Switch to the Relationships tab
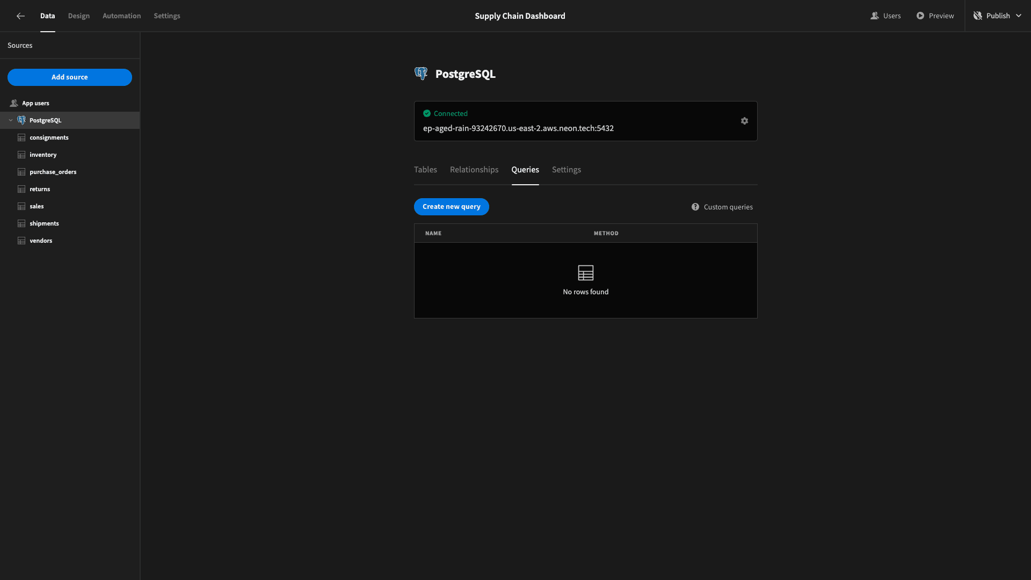This screenshot has height=580, width=1031. coord(474,169)
